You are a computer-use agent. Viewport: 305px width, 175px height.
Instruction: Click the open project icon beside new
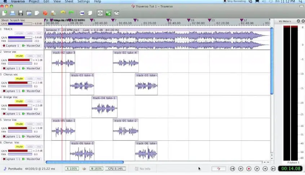point(13,13)
